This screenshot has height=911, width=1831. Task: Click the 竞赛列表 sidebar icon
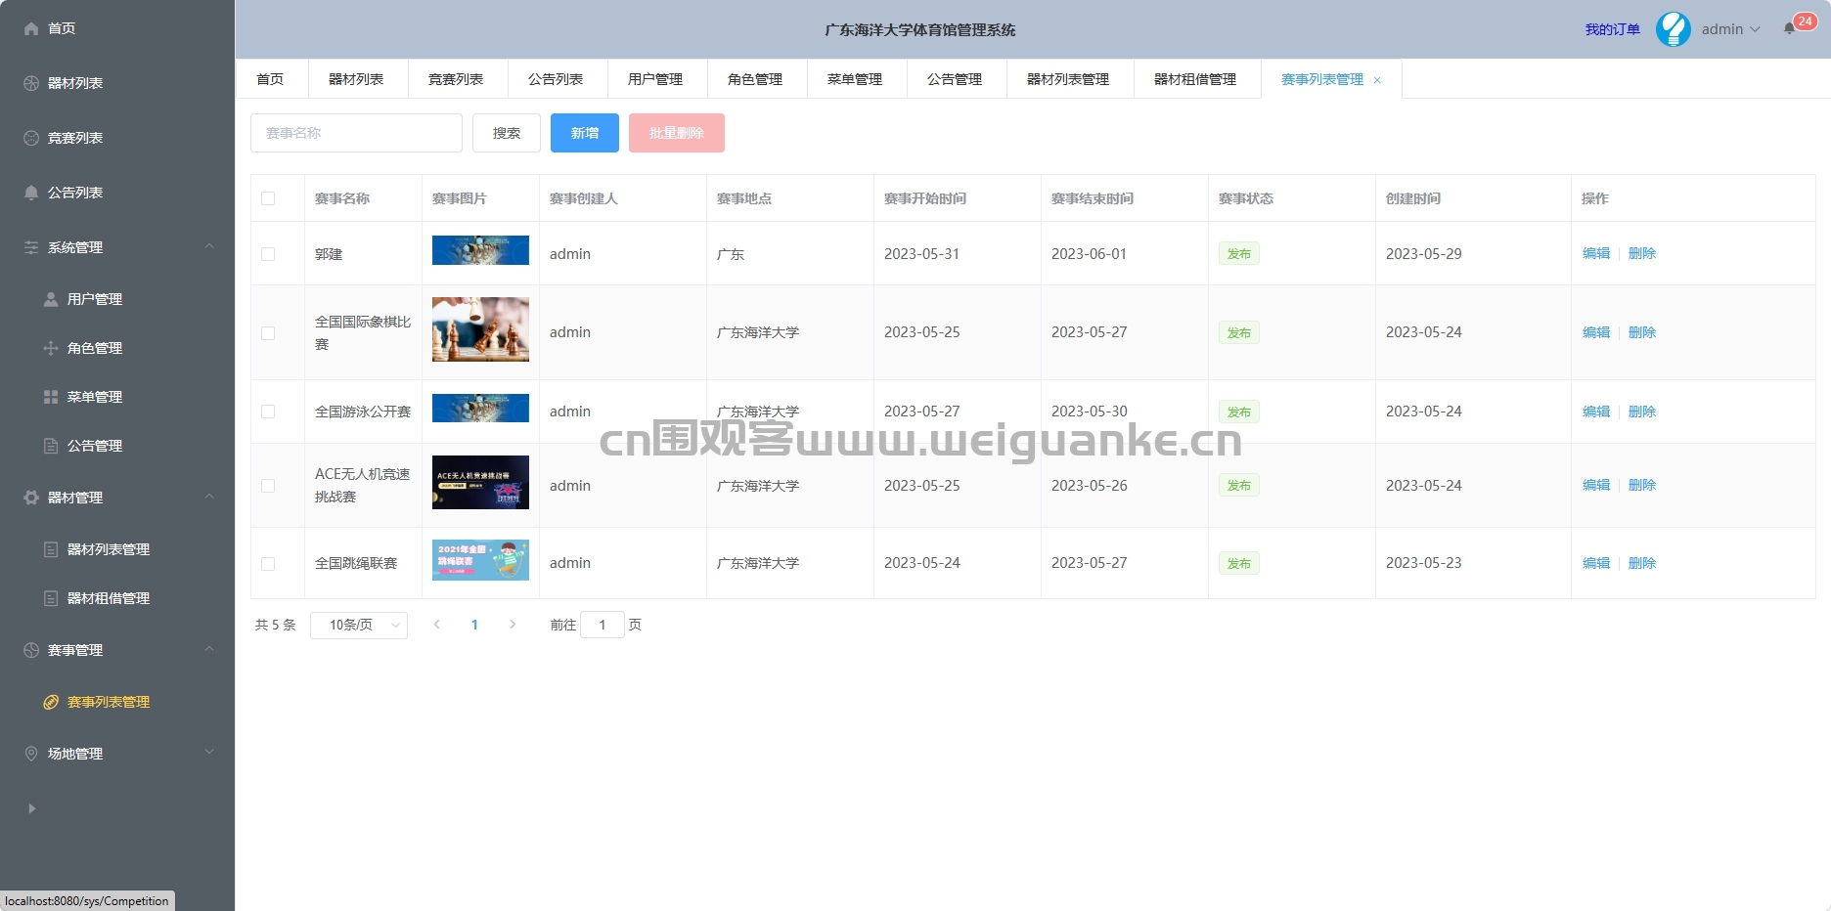[31, 138]
